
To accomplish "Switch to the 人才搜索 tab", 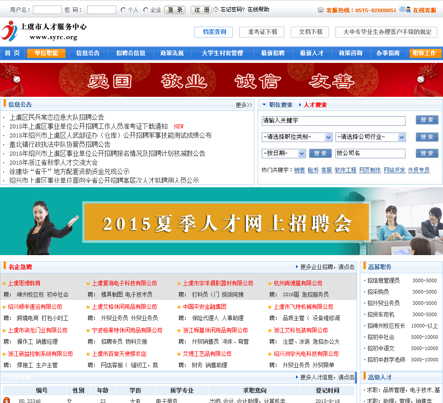I will pos(315,105).
